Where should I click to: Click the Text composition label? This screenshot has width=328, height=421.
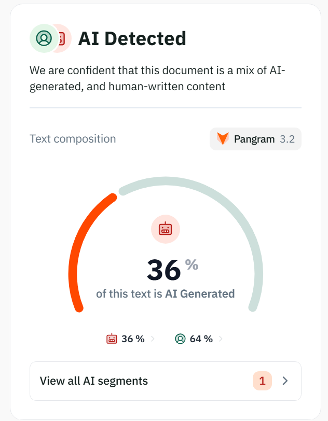(x=73, y=139)
